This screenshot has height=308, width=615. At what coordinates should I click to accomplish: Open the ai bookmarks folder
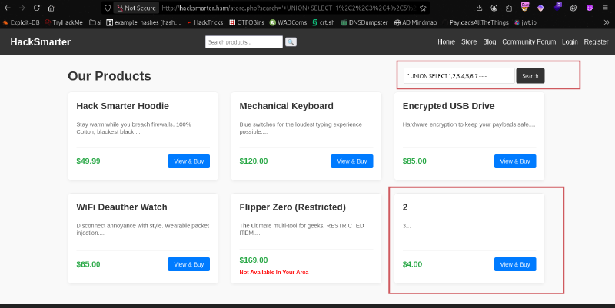pyautogui.click(x=95, y=22)
